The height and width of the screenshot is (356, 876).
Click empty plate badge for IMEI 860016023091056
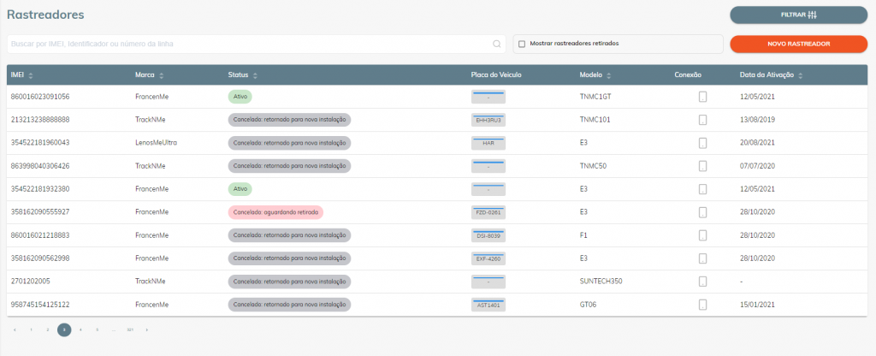[x=488, y=97]
